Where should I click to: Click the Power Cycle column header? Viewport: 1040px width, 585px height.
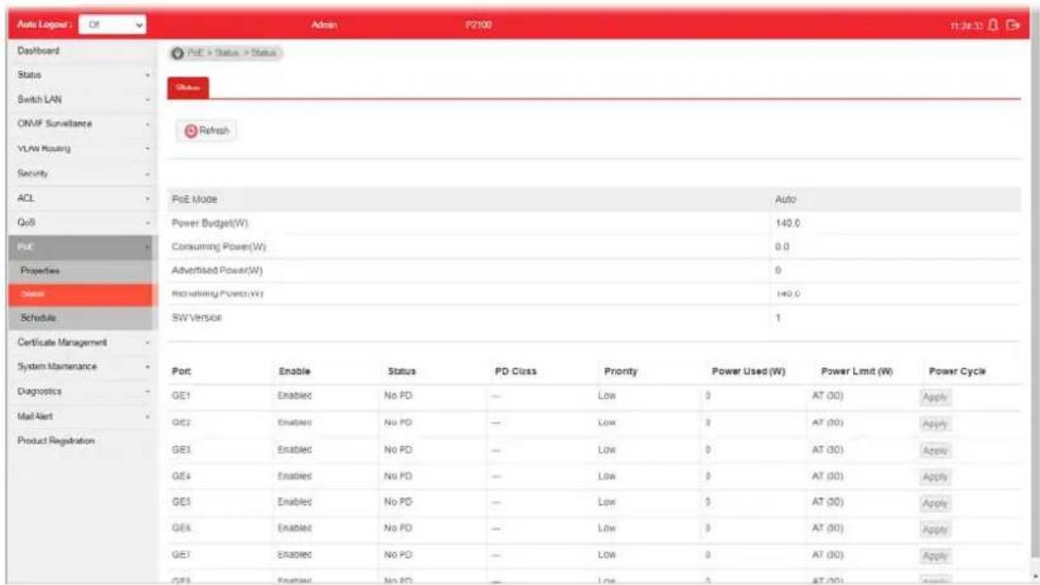pos(957,372)
